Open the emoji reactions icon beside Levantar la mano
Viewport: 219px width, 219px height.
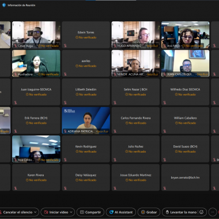(x=201, y=212)
